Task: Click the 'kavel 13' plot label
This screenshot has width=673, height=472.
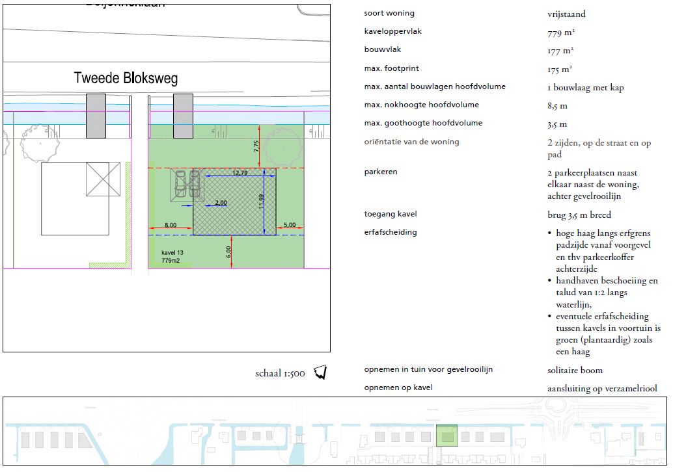Action: pyautogui.click(x=172, y=252)
